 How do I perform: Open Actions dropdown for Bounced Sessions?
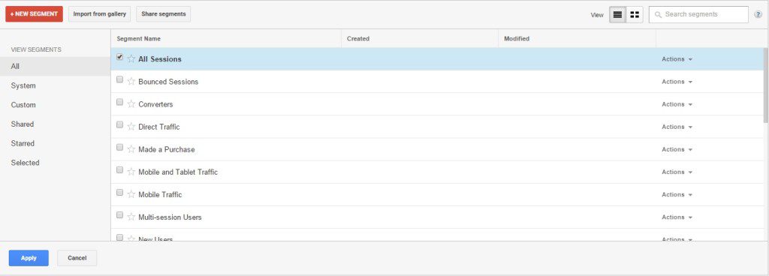point(677,81)
